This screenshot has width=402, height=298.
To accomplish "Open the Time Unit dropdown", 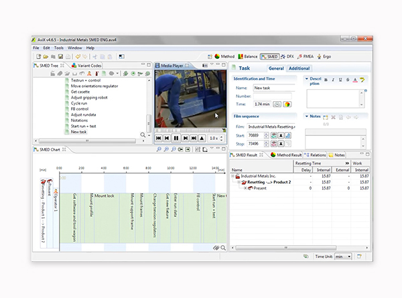I will click(x=344, y=256).
